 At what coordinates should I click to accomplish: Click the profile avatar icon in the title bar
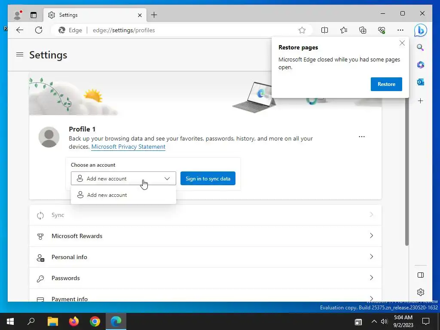(x=17, y=15)
